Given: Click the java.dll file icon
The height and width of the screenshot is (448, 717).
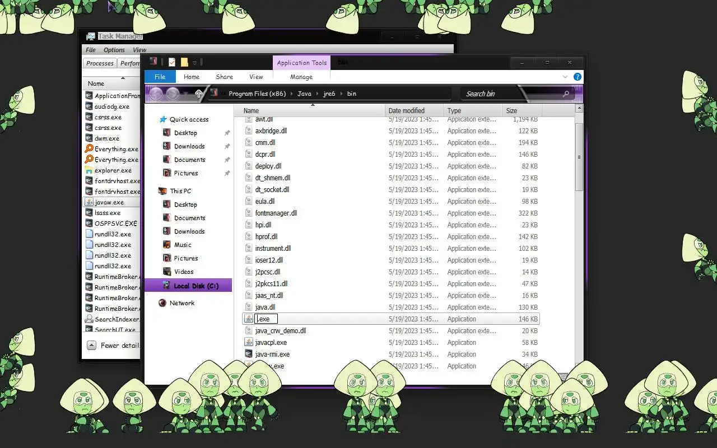Looking at the screenshot, I should coord(249,307).
